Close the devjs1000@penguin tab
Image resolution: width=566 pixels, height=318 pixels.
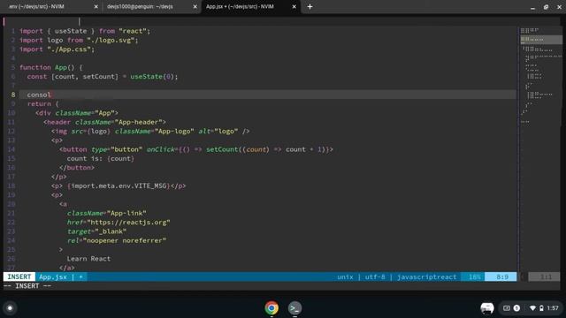coord(195,6)
